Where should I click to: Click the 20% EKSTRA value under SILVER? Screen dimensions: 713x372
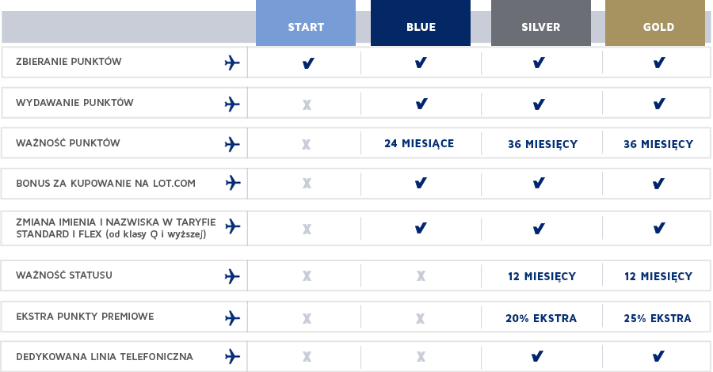pos(541,318)
